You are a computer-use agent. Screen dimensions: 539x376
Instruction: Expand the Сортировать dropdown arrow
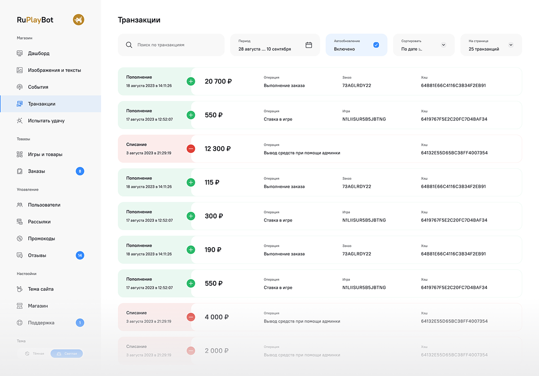click(x=443, y=45)
